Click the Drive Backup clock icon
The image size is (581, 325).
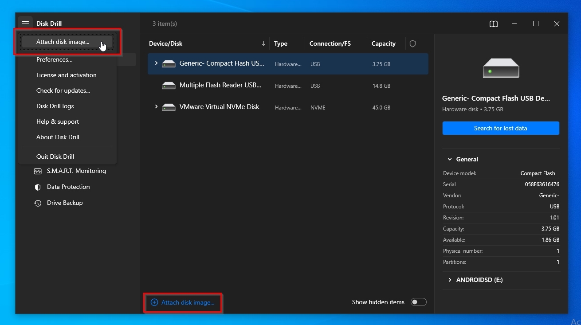[38, 203]
